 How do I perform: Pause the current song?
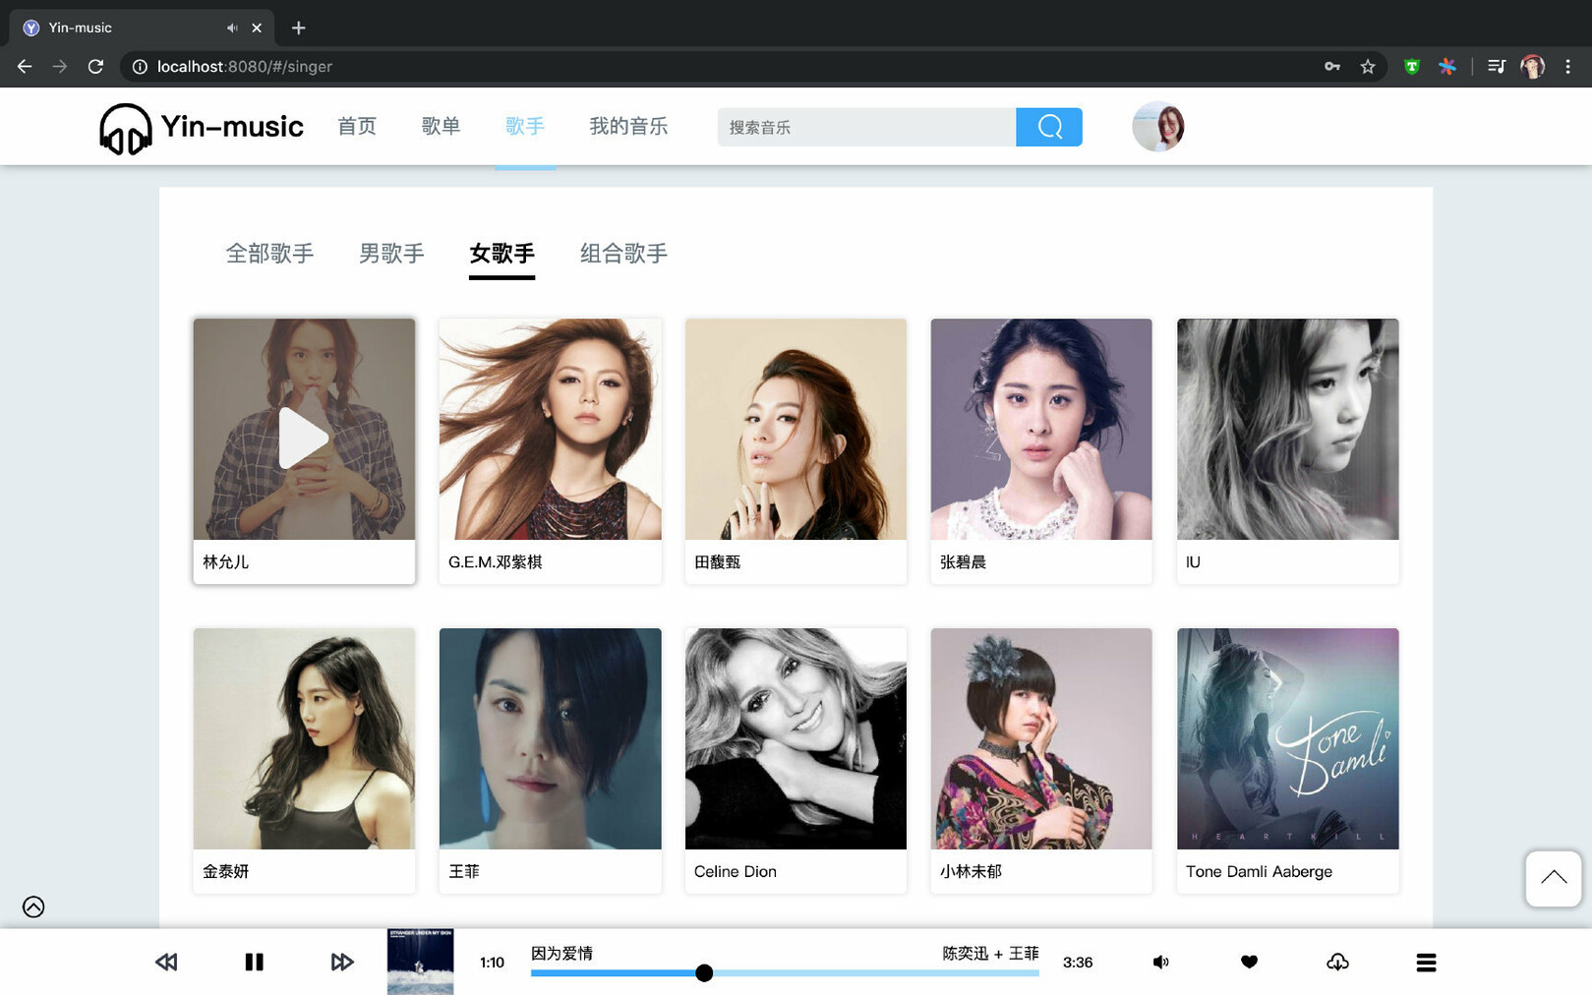(254, 962)
